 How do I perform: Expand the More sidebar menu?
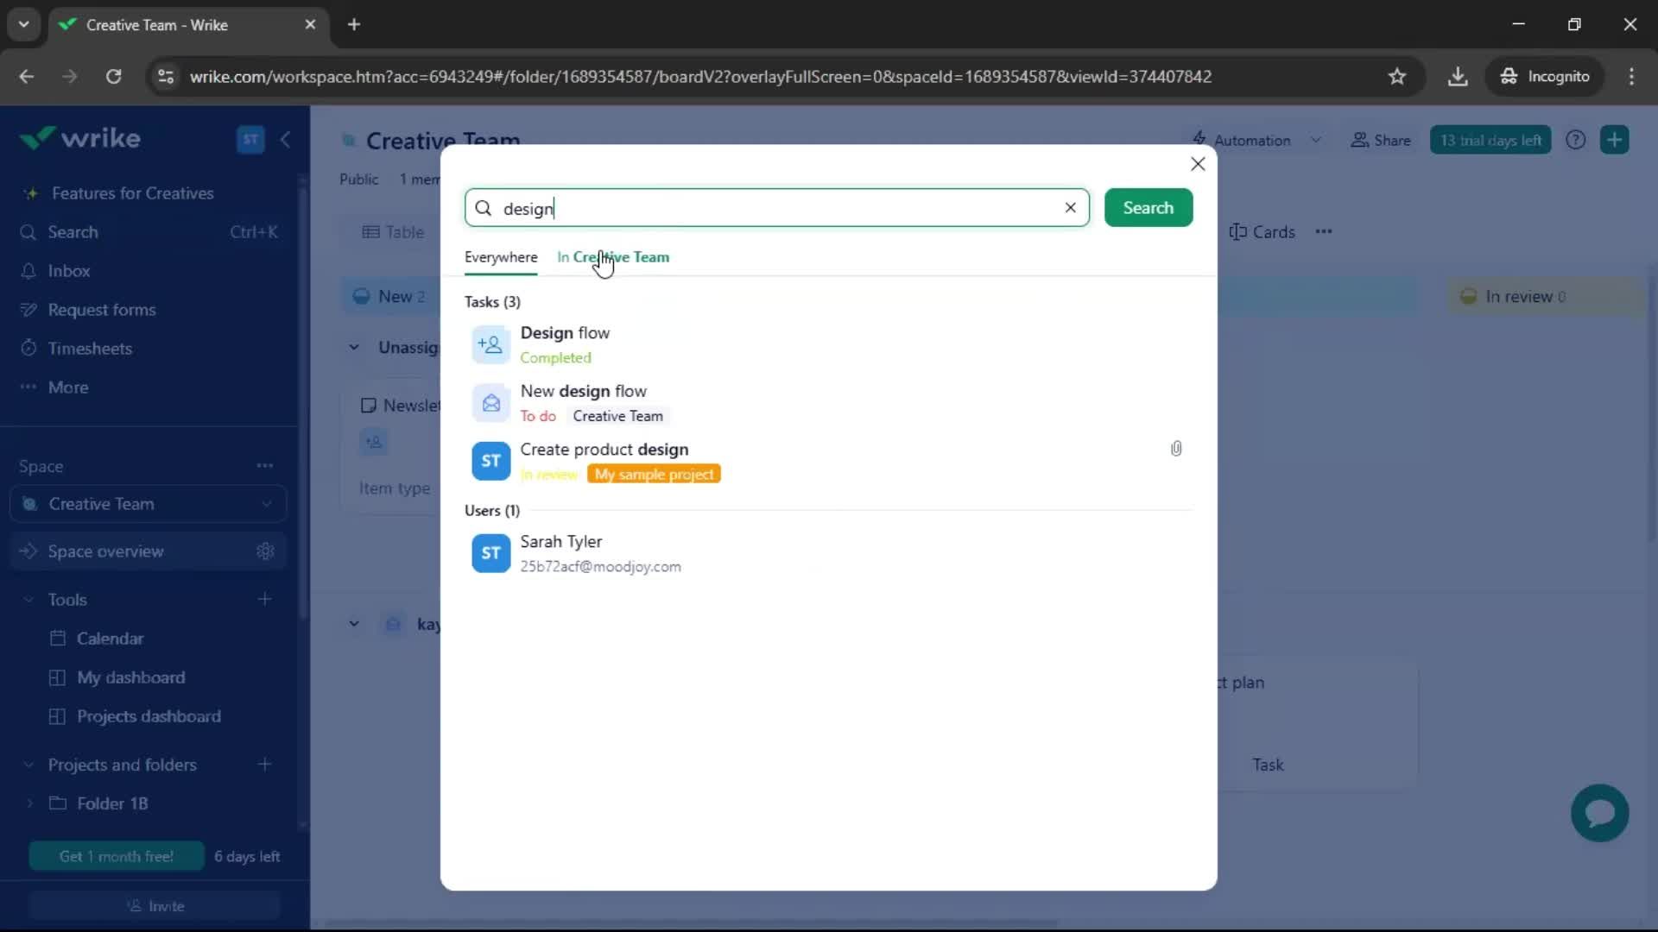tap(68, 387)
